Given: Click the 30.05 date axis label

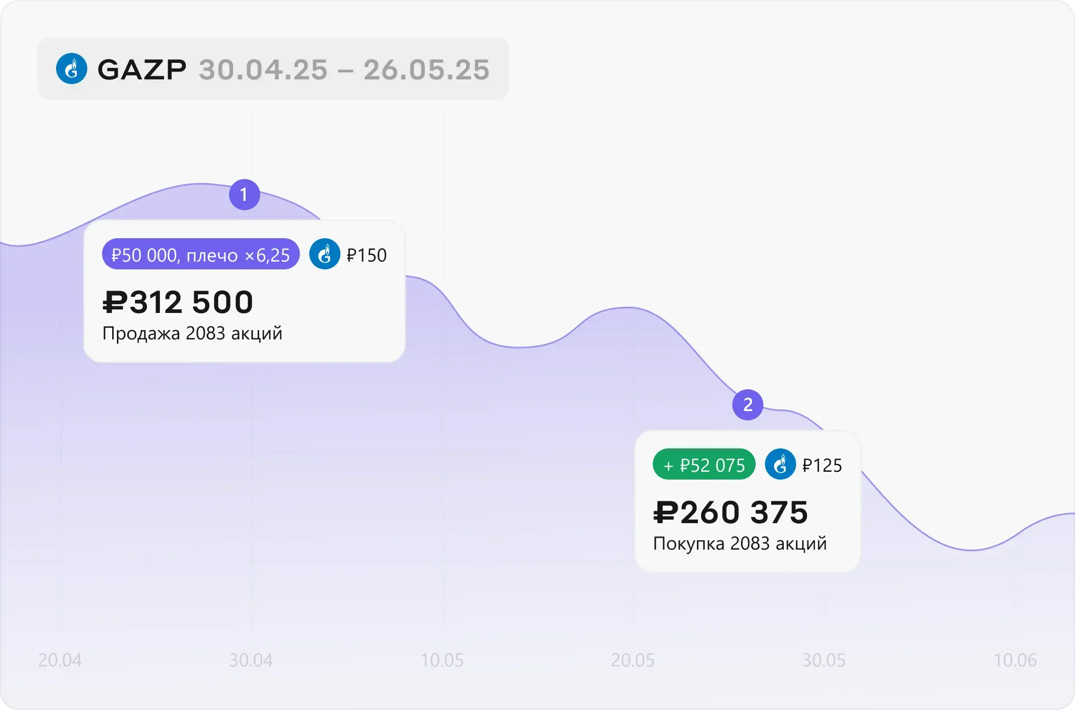Looking at the screenshot, I should tap(824, 660).
